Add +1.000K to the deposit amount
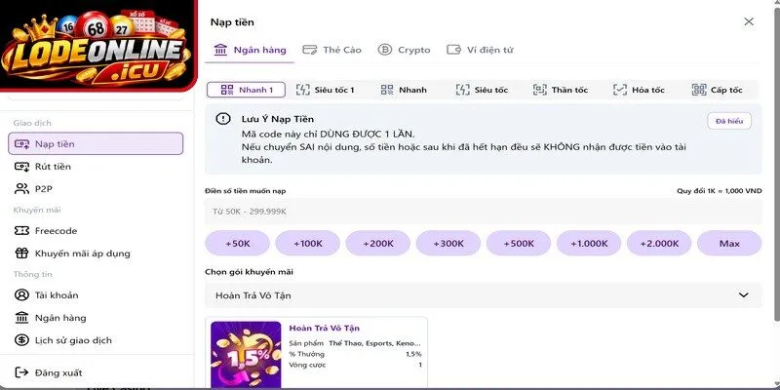Screen dimensions: 780x390 [x=589, y=243]
